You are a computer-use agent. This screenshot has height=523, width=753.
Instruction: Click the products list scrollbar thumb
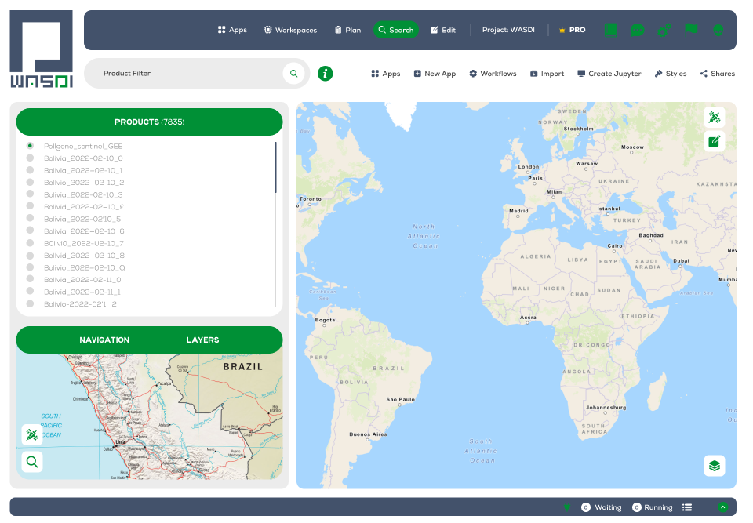point(275,167)
